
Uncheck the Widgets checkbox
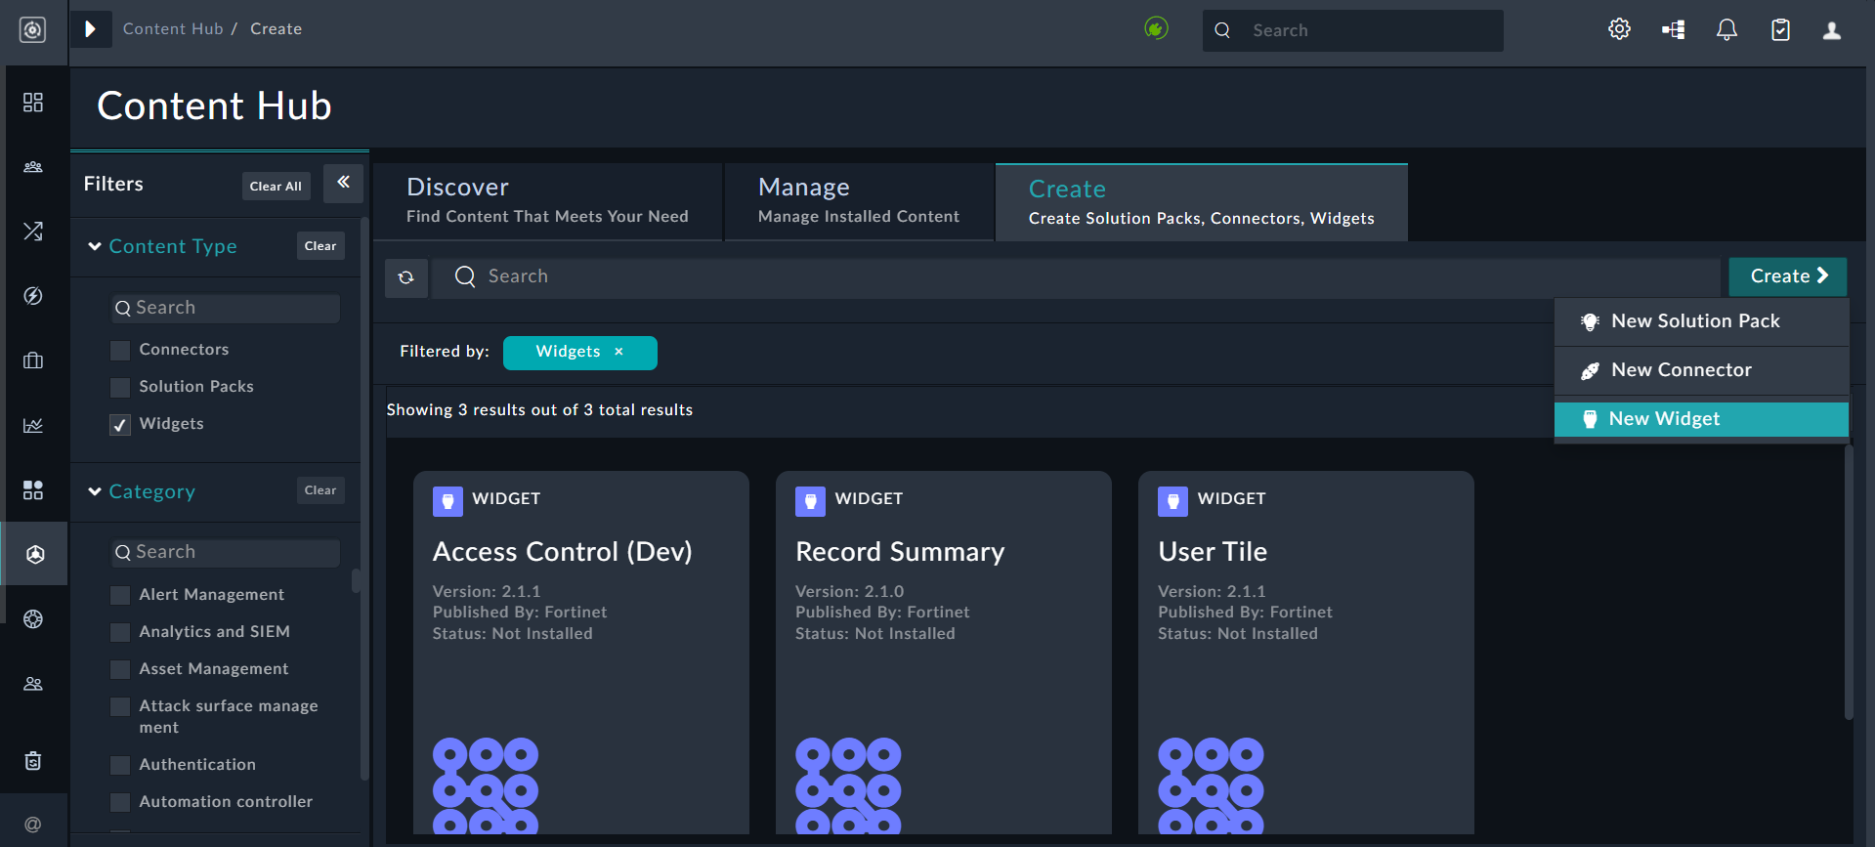120,425
